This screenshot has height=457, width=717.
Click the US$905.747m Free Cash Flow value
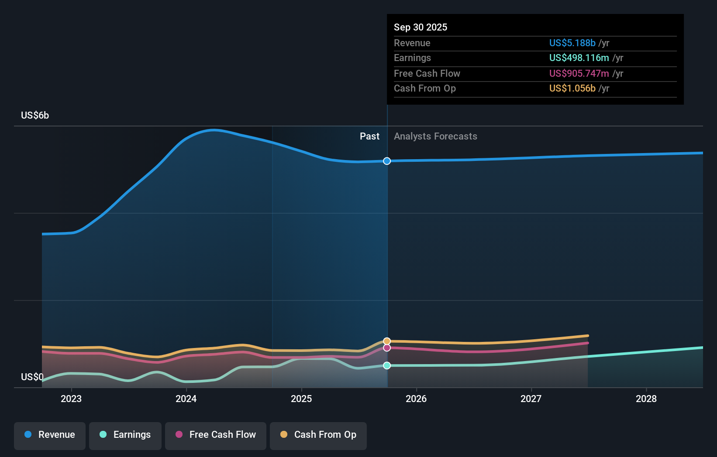point(579,73)
